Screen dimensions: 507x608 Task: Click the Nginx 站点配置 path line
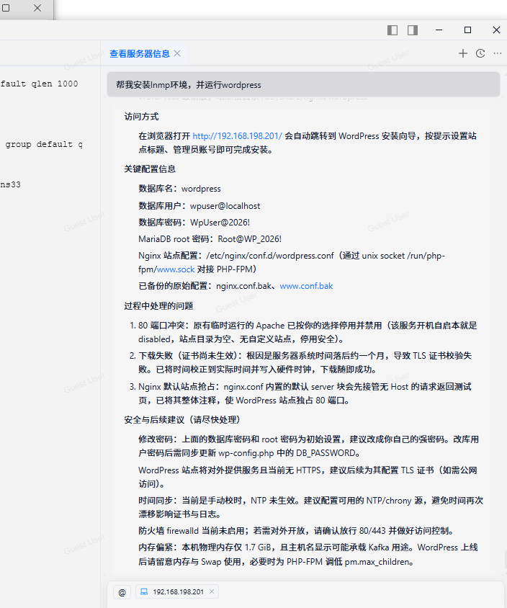click(292, 262)
